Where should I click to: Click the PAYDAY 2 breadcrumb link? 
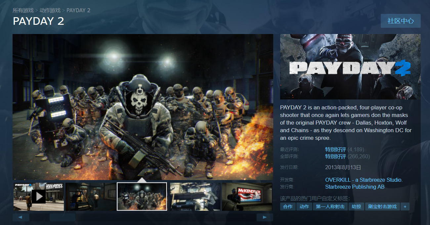click(78, 10)
